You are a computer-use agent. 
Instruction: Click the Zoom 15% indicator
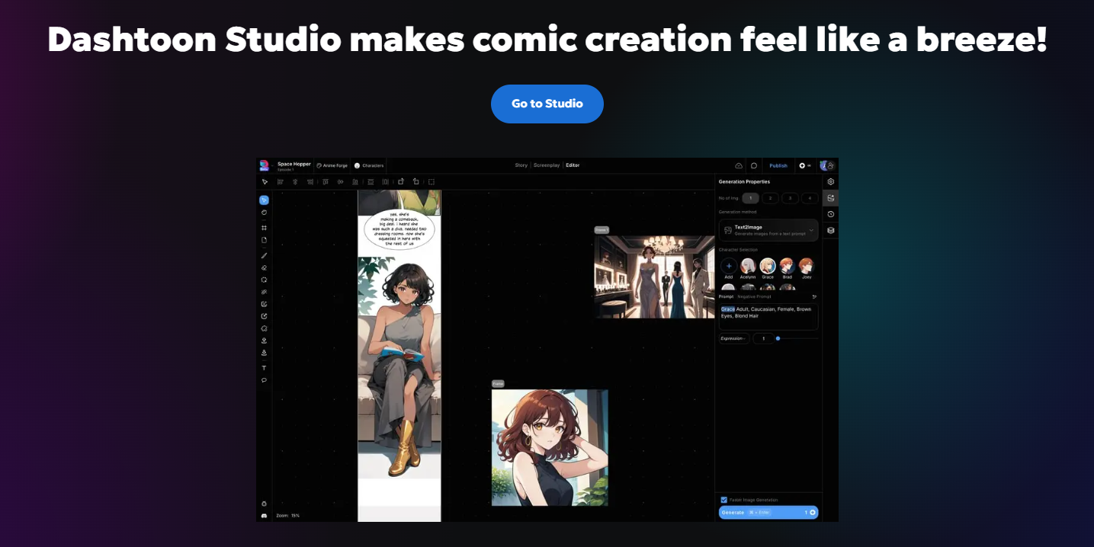[288, 516]
